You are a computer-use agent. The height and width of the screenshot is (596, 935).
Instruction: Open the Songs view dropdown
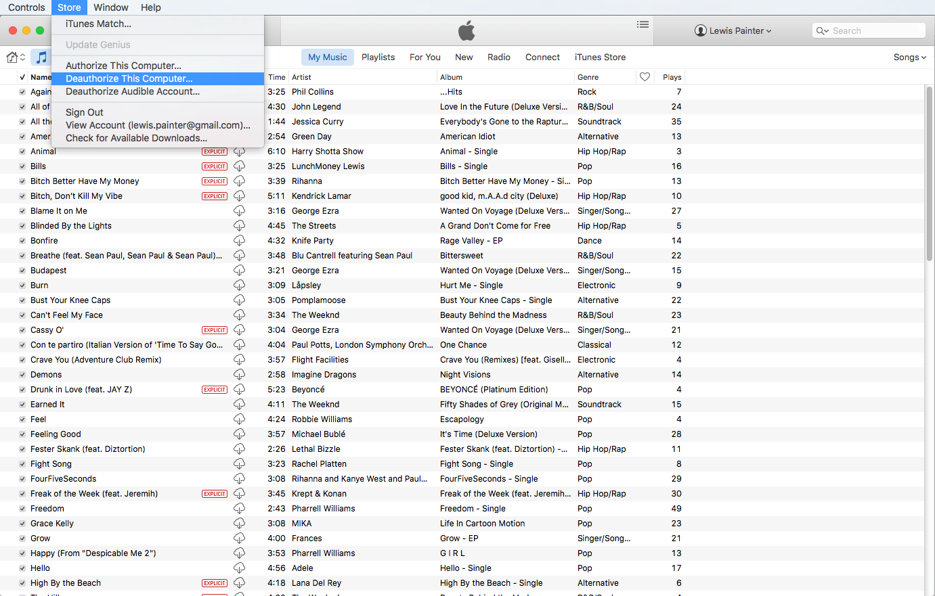pyautogui.click(x=909, y=57)
